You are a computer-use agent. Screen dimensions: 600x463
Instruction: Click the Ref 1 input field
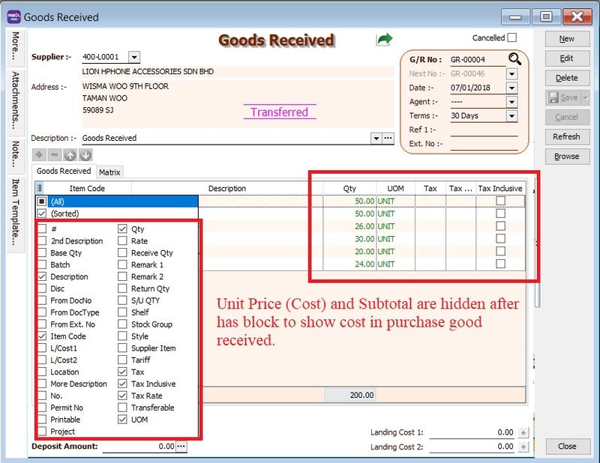484,130
